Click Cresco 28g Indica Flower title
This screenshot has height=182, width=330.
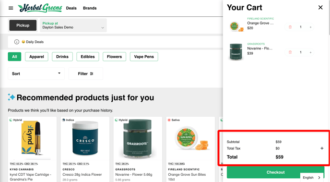point(82,174)
